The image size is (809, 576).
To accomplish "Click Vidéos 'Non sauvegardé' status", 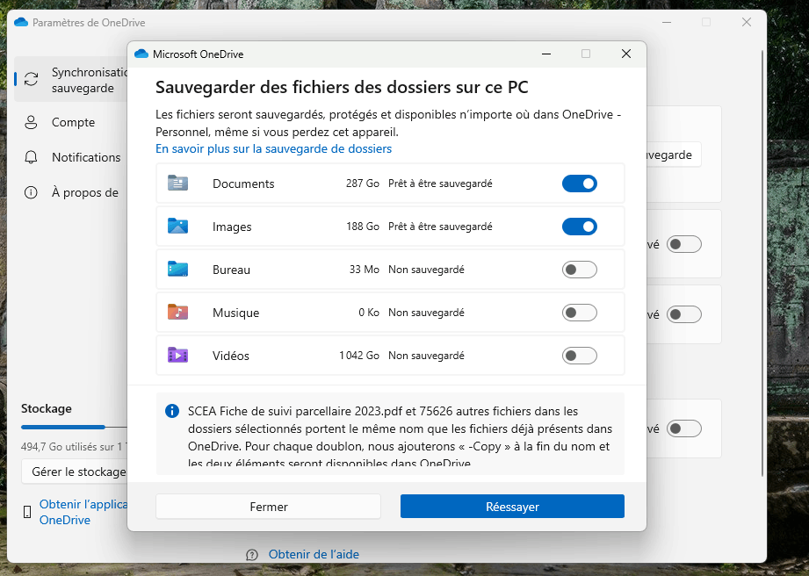I will click(426, 356).
